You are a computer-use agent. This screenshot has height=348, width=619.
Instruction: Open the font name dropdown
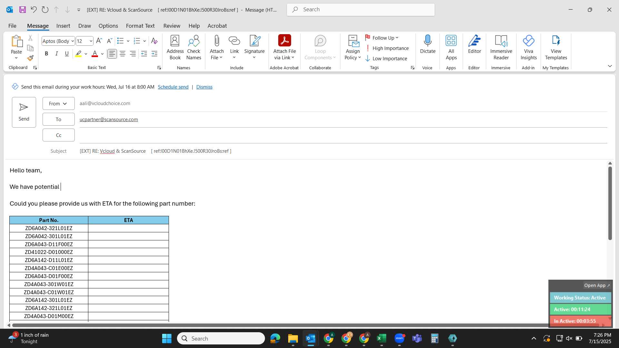pos(73,41)
